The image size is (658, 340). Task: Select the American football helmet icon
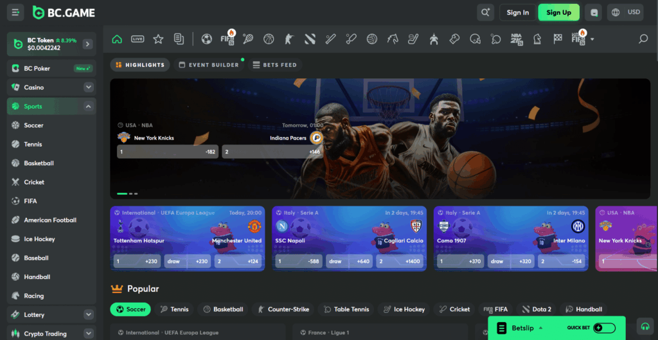point(475,39)
